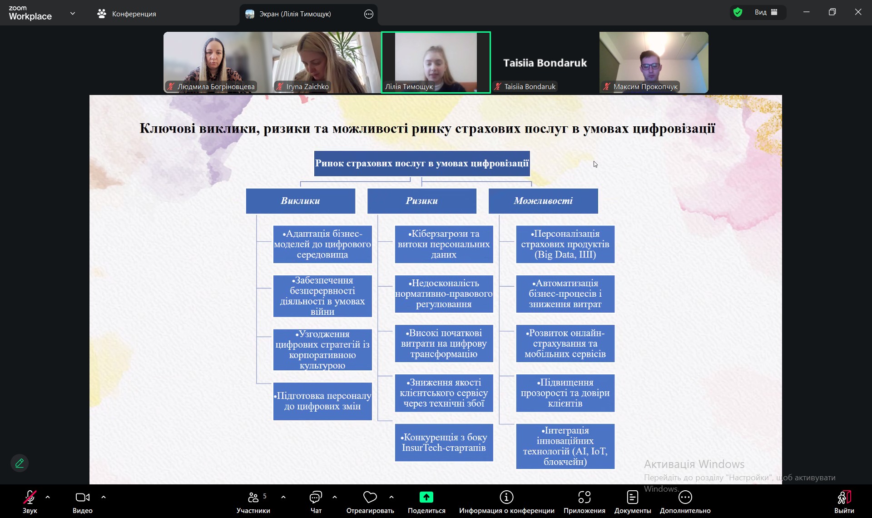
Task: Open the Вид view layout menu
Action: click(766, 12)
